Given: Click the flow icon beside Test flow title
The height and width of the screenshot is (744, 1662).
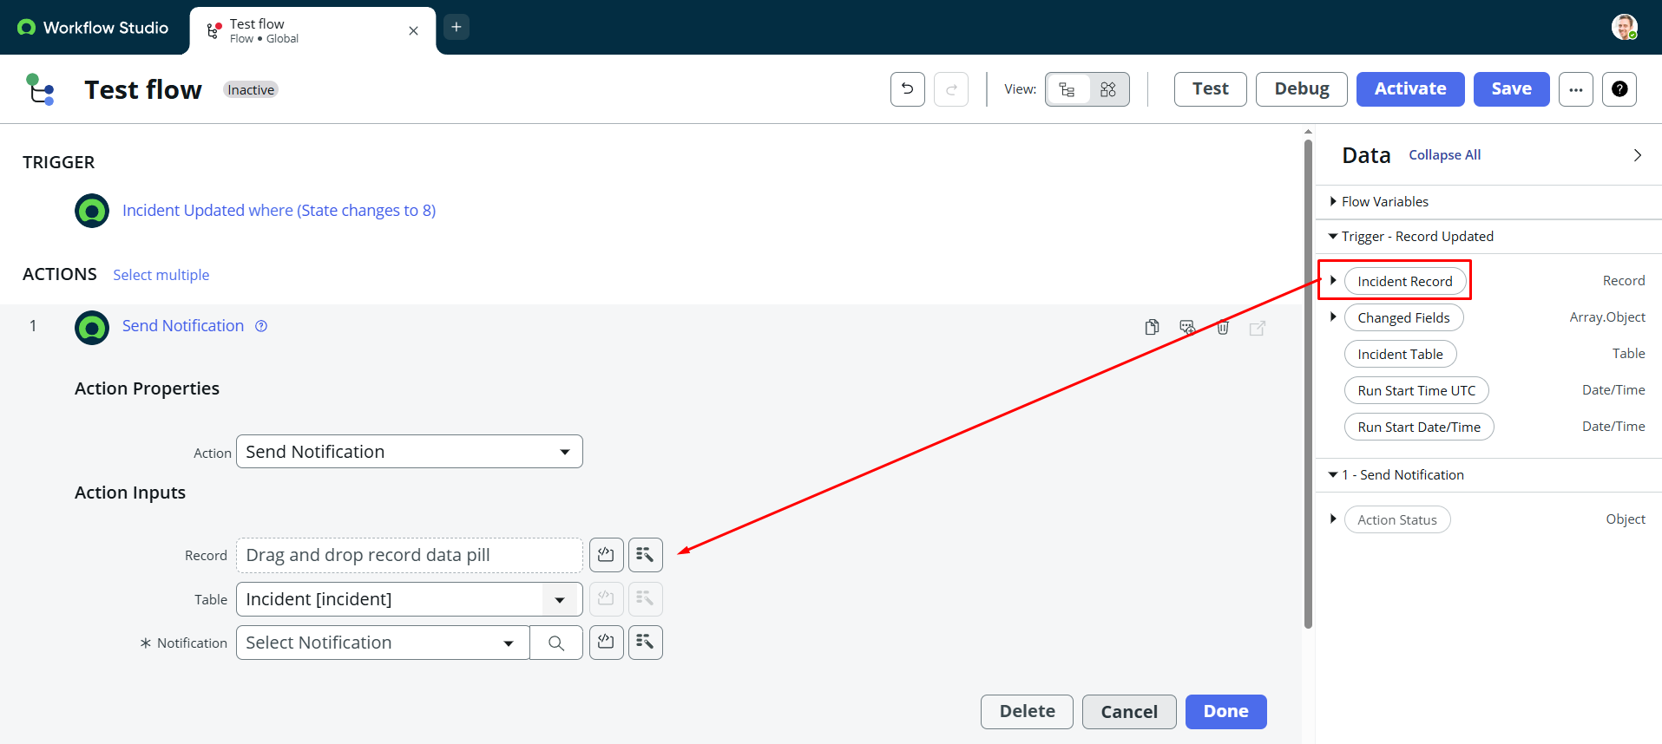Looking at the screenshot, I should click(x=40, y=89).
